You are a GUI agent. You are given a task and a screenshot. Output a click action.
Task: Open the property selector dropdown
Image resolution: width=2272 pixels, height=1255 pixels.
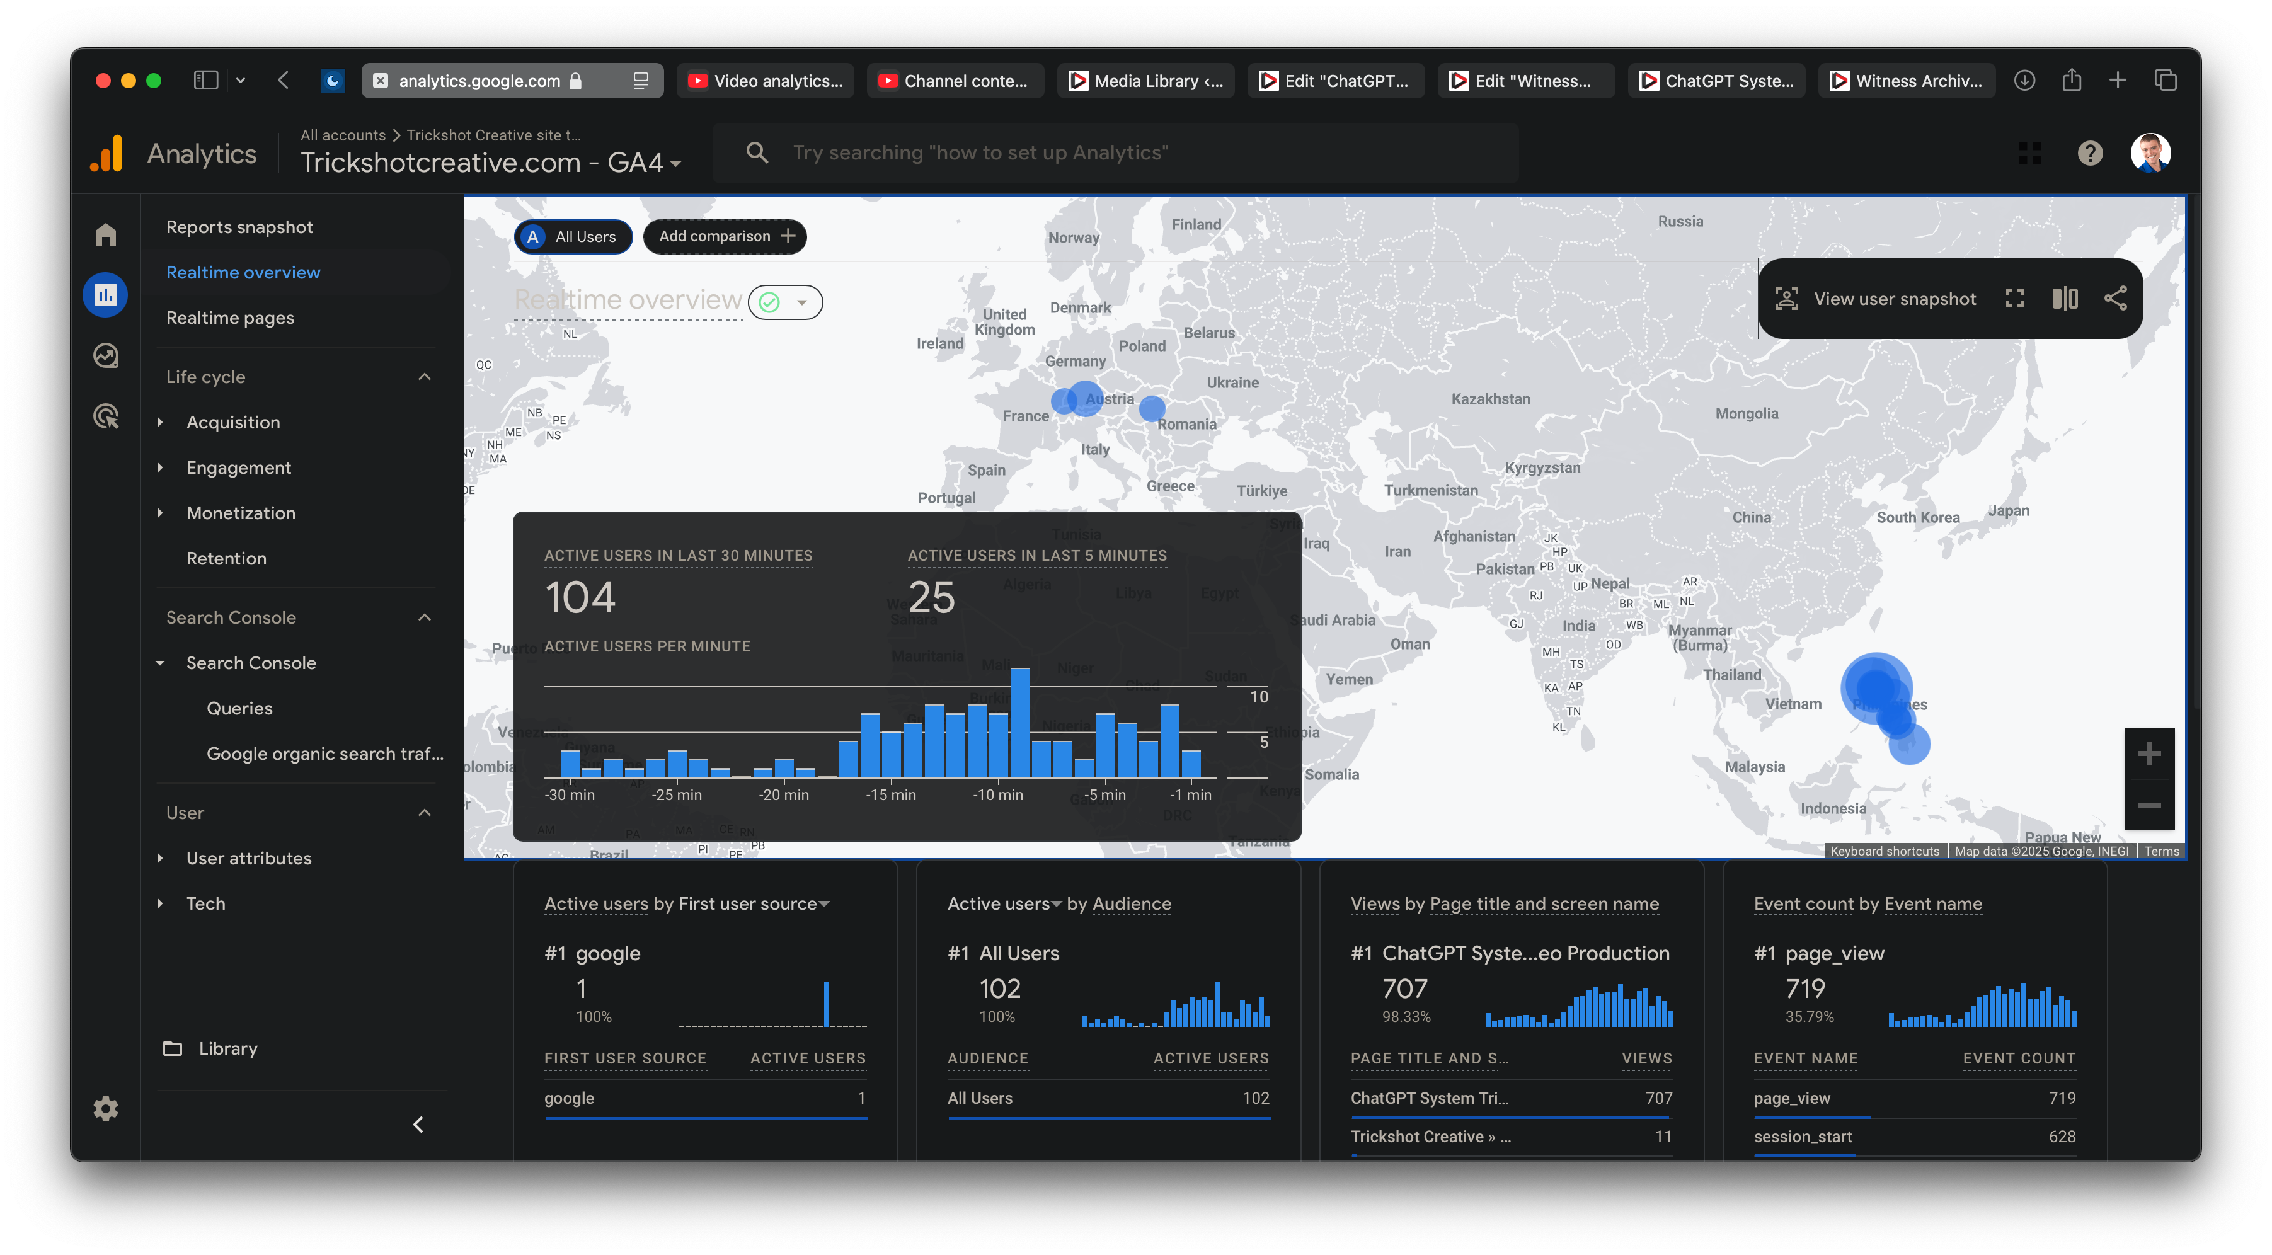[x=675, y=164]
